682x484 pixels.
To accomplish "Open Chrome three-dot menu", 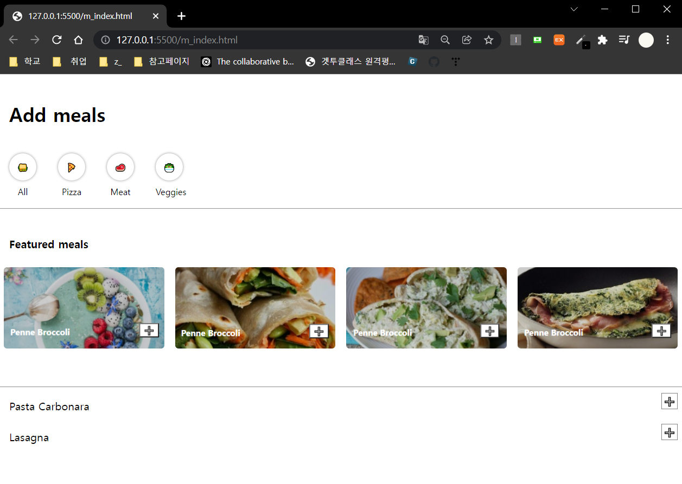I will tap(668, 40).
